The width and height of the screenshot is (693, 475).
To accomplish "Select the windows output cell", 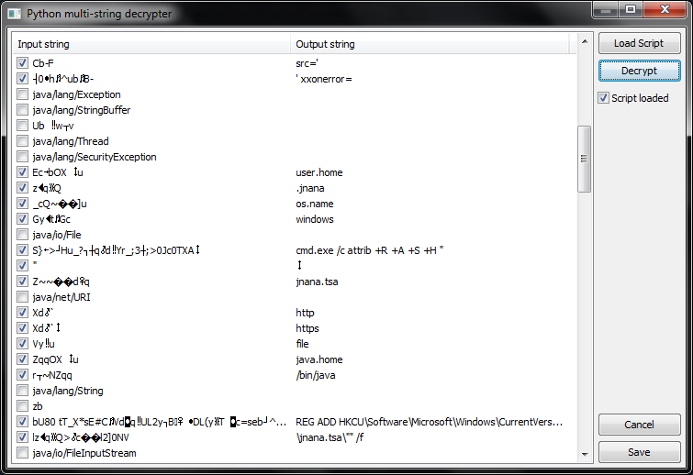I will (315, 219).
